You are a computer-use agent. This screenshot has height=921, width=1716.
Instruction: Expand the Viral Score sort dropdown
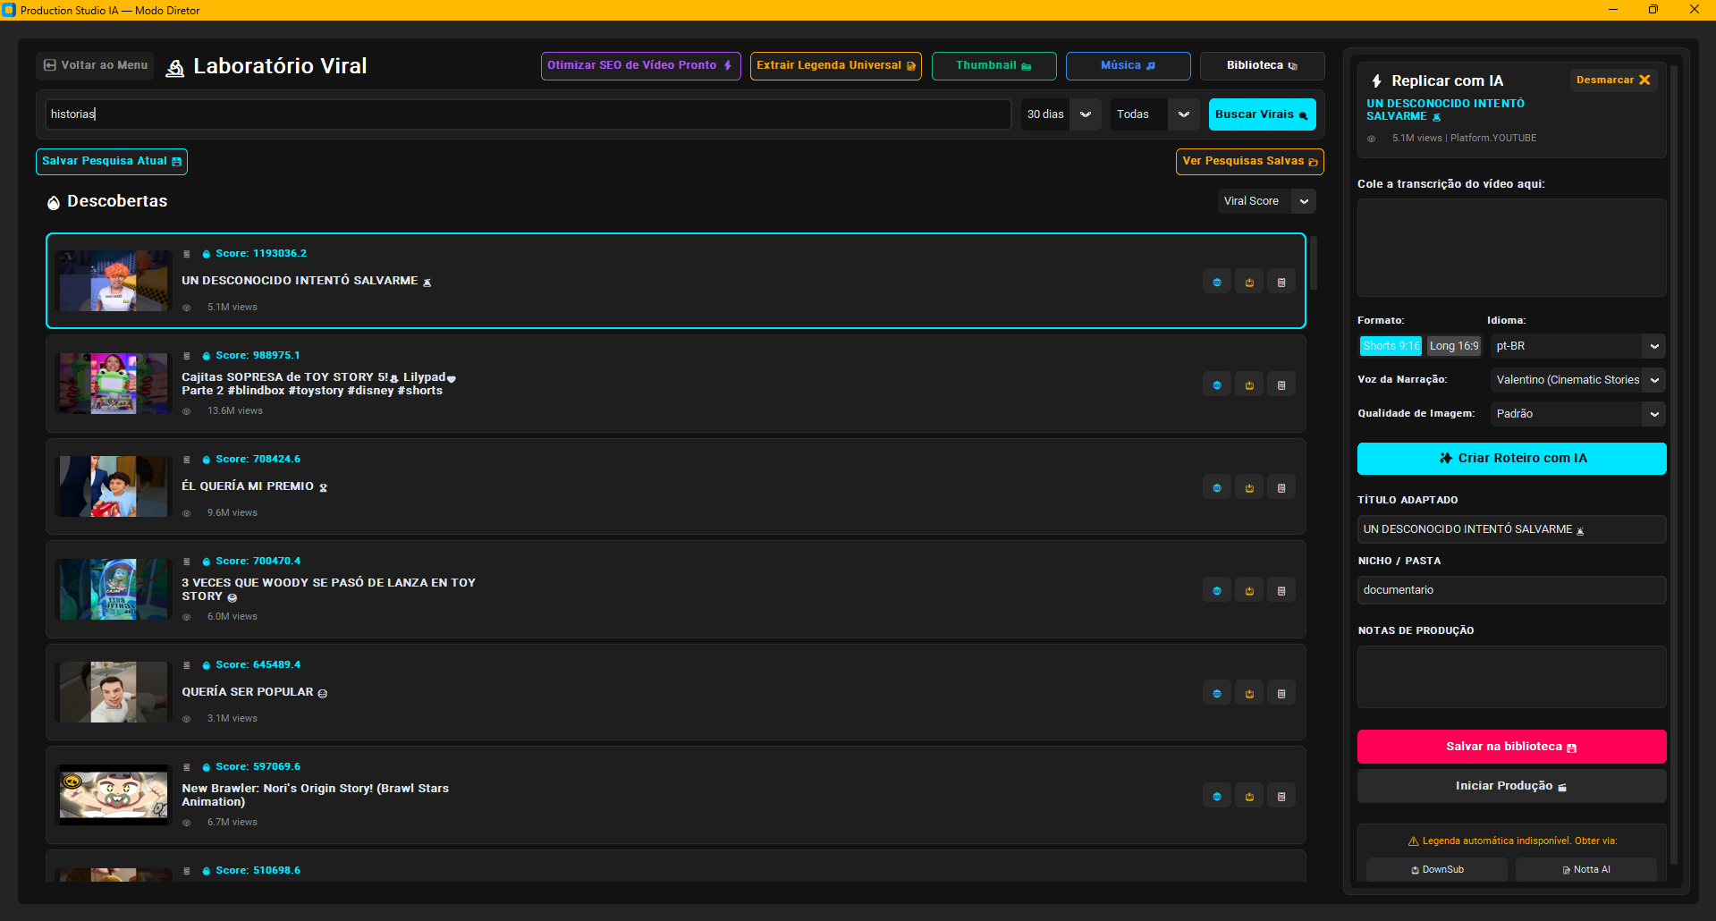[x=1266, y=201]
